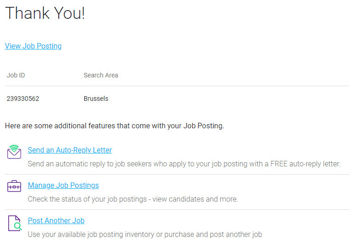Click the Manage Job Postings briefcase icon
354x247 pixels.
(14, 186)
